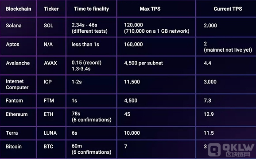Click the Bitcoin 60m finality cell
This screenshot has width=256, height=159.
point(91,149)
